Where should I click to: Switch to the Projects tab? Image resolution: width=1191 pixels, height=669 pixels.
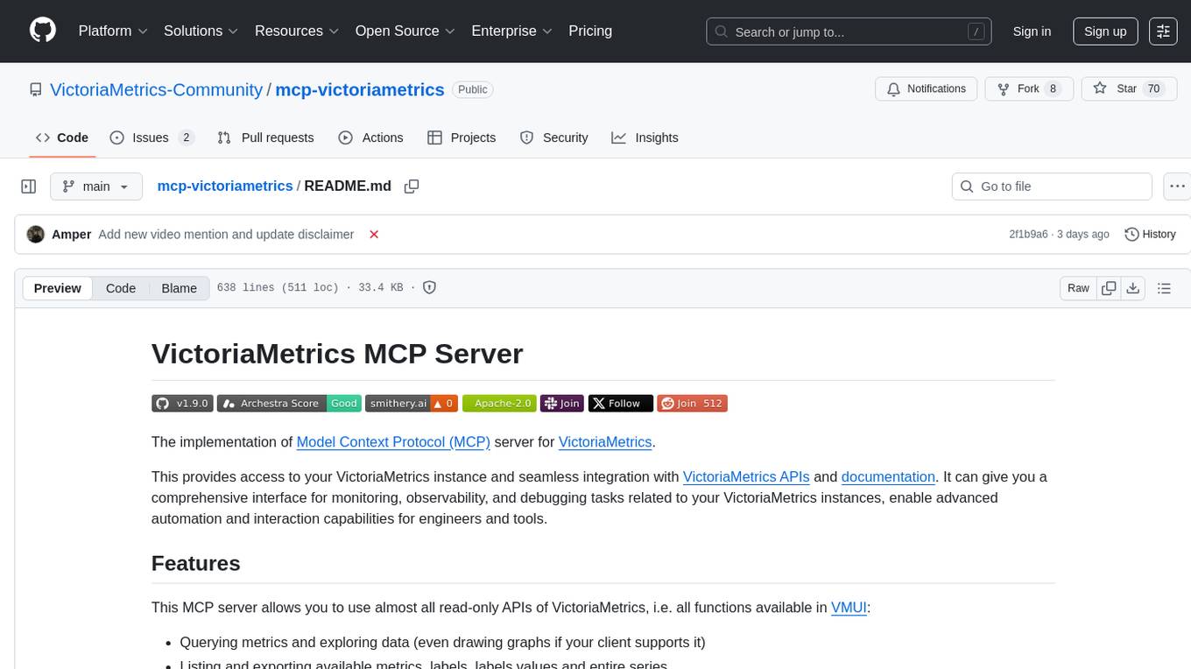pos(462,137)
